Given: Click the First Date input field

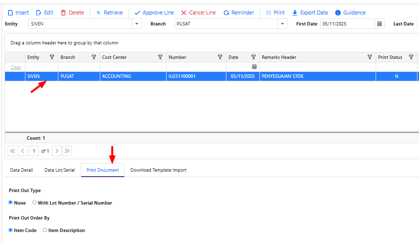Looking at the screenshot, I should tap(348, 24).
